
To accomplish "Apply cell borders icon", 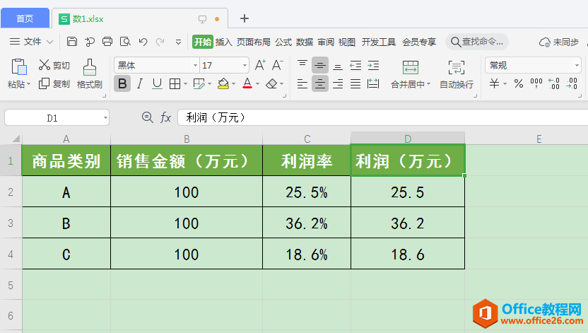I will (175, 83).
